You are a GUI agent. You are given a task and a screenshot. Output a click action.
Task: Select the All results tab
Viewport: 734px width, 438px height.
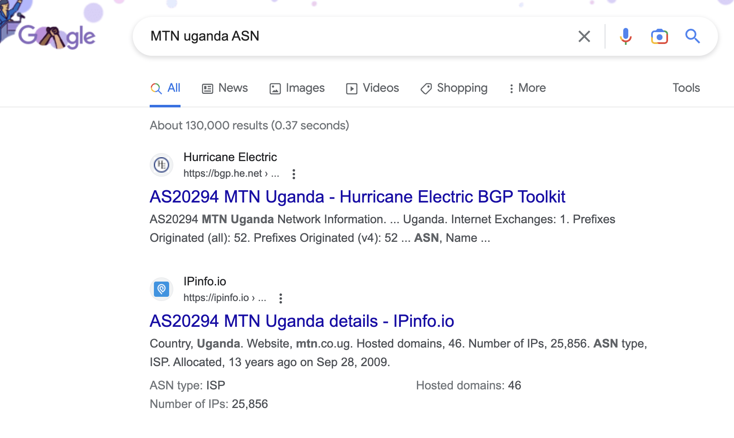tap(165, 88)
